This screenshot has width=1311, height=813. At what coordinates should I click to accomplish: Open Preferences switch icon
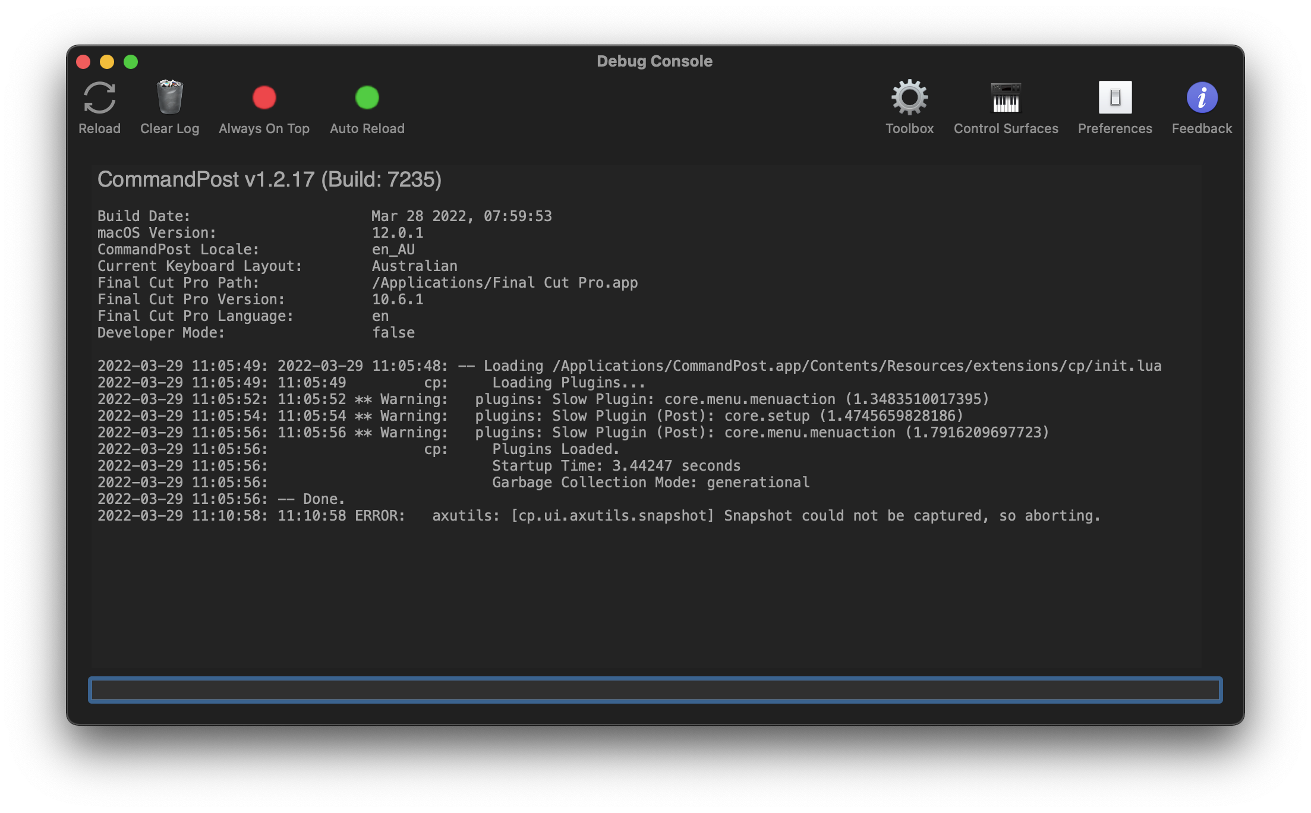tap(1115, 97)
